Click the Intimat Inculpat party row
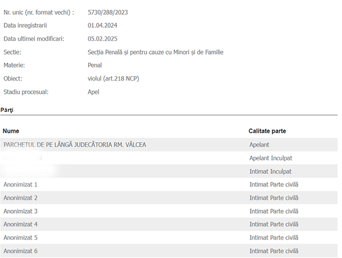 pyautogui.click(x=169, y=172)
